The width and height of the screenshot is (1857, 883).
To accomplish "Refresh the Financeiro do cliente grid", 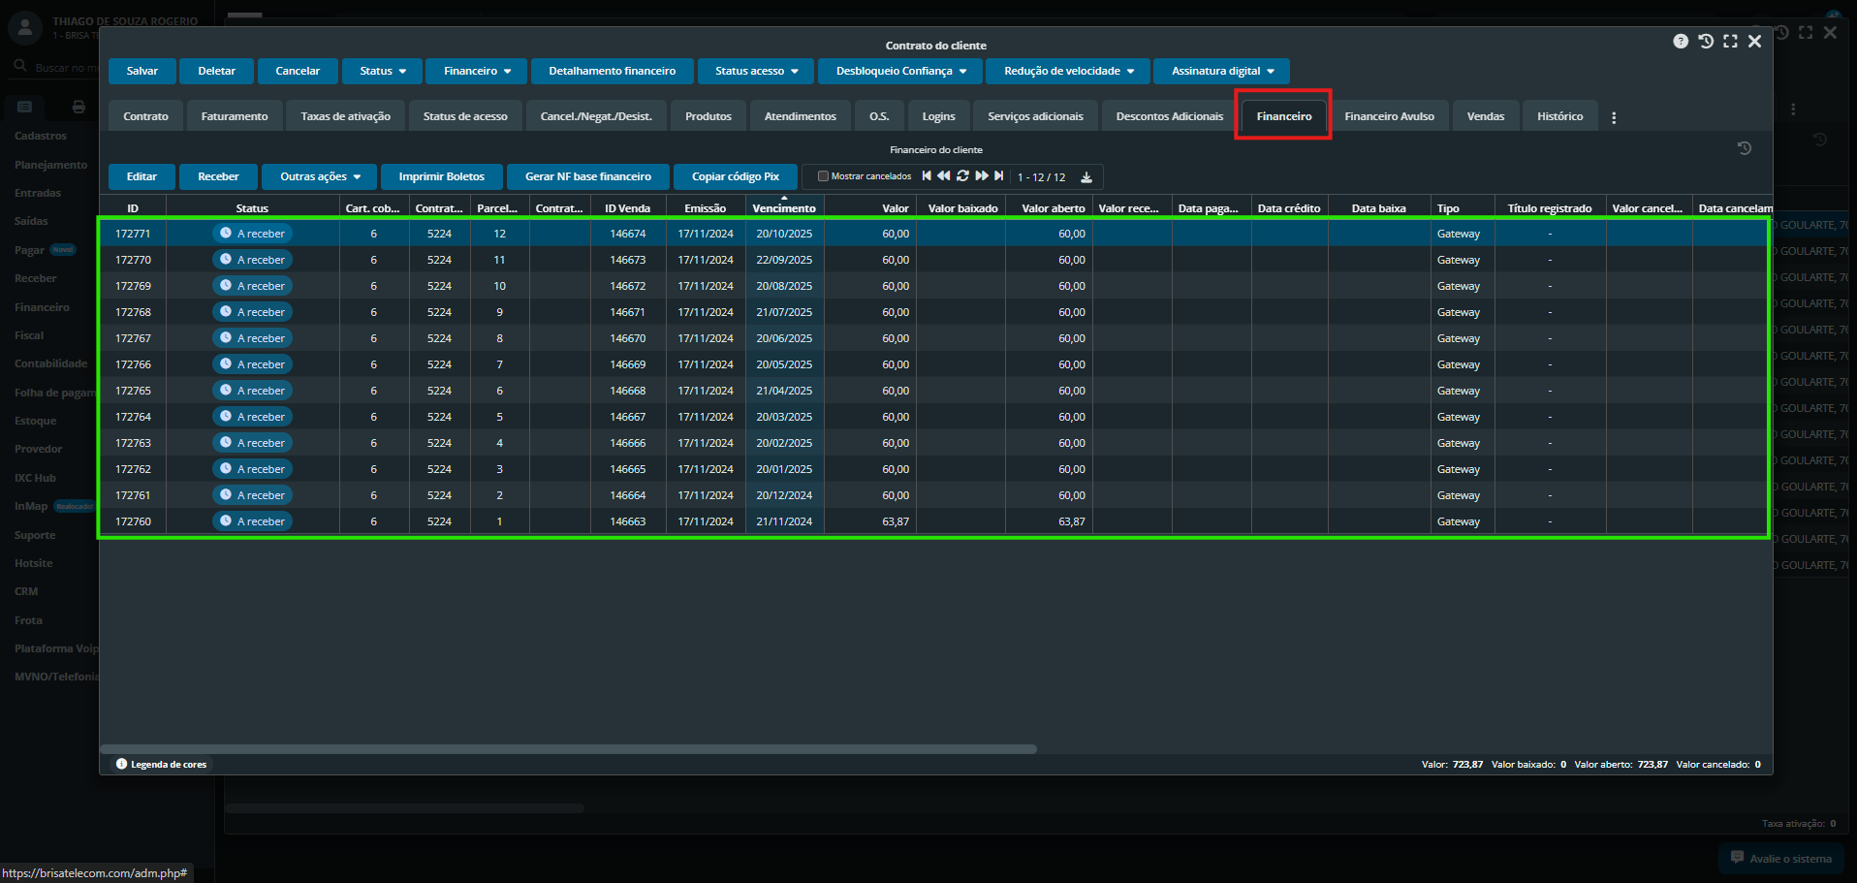I will pos(962,176).
